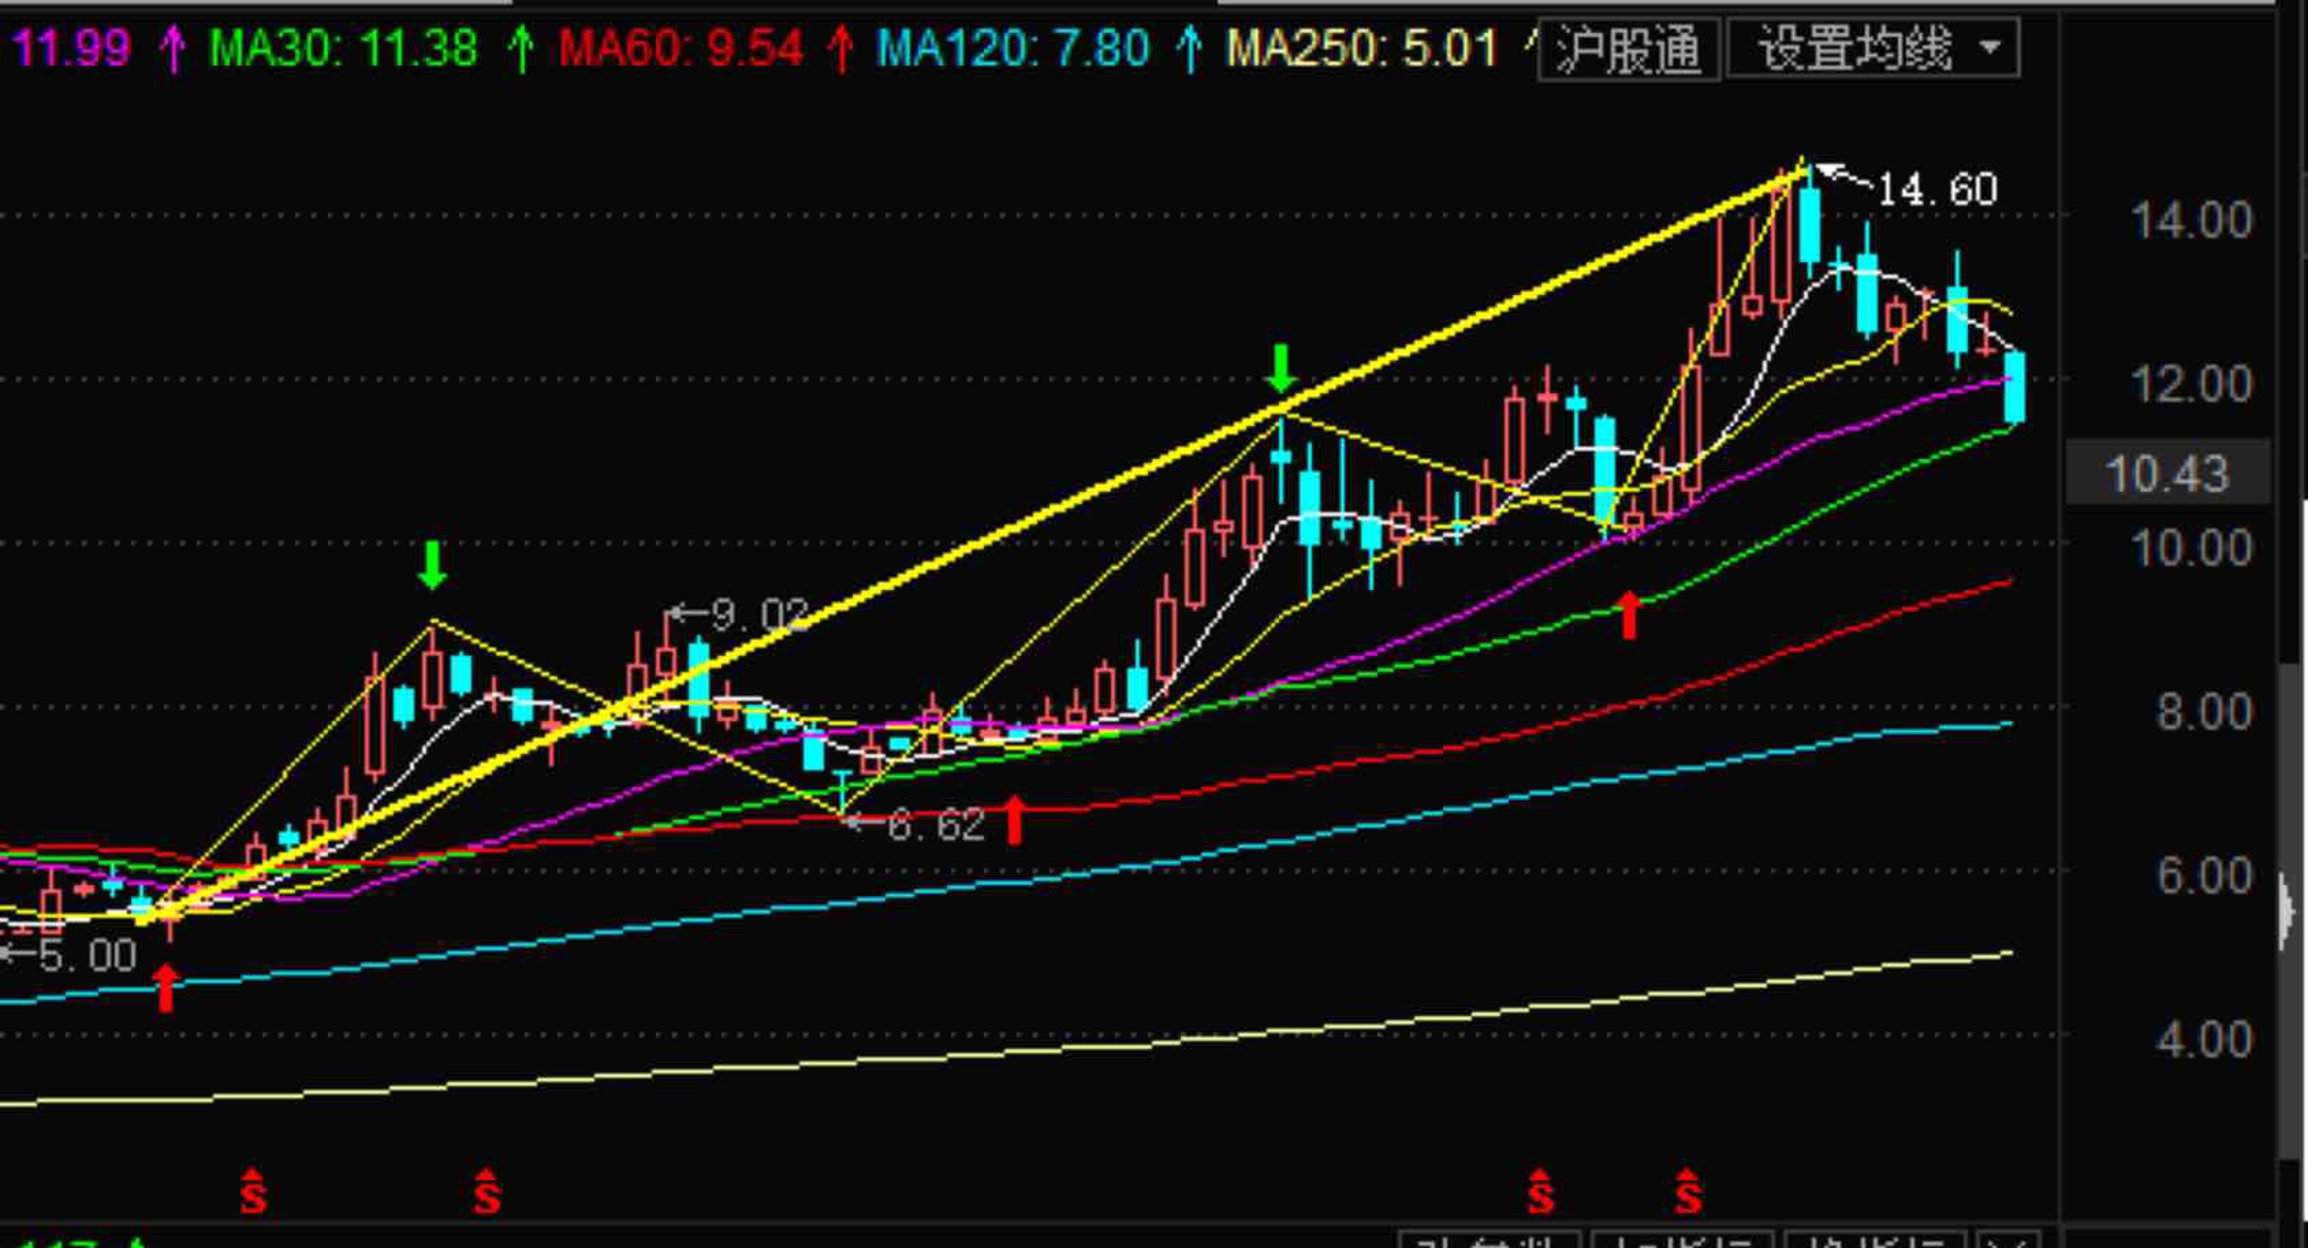Click the 4.00 price axis label
2308x1248 pixels.
[2204, 1039]
